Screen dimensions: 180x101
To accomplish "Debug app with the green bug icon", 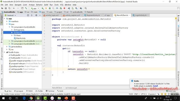I will 50,8.
